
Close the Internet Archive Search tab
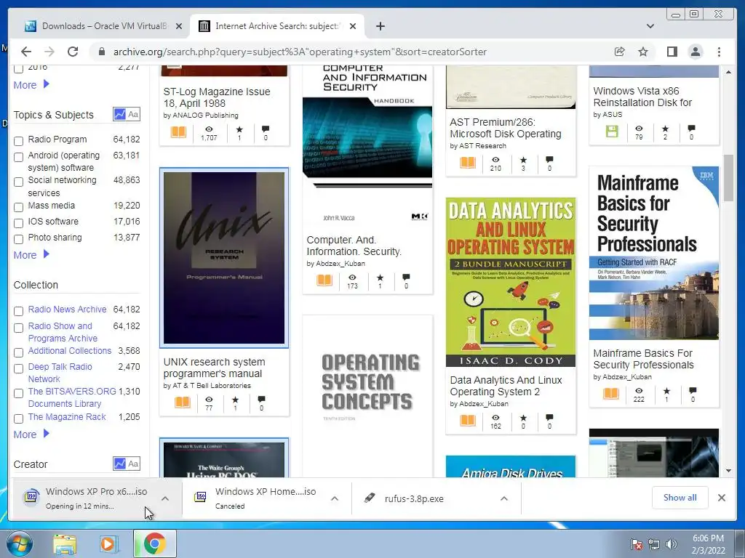click(353, 27)
